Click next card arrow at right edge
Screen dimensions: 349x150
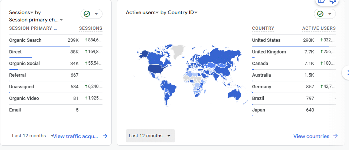point(346,72)
